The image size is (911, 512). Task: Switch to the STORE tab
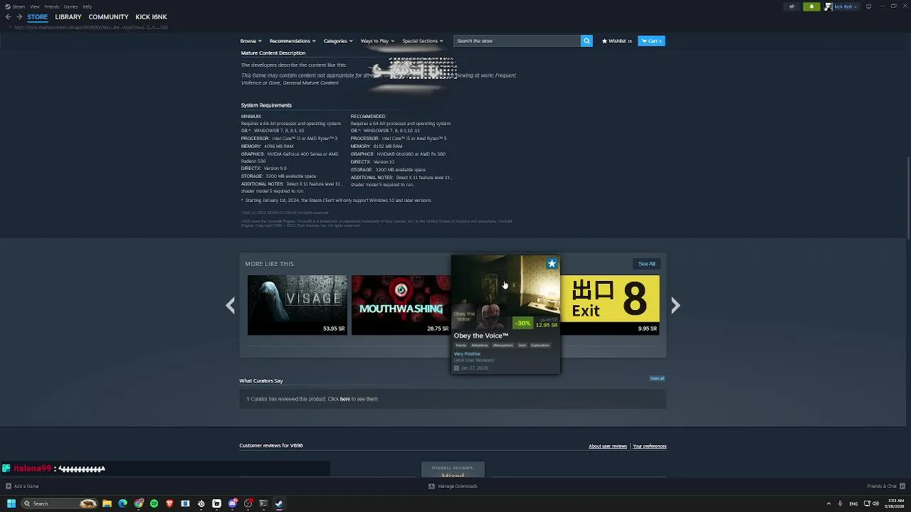38,16
